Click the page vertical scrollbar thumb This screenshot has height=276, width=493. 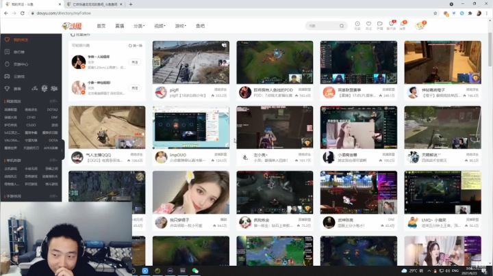490,49
